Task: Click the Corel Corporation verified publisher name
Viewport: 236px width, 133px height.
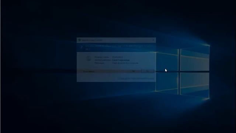Action: (x=121, y=60)
